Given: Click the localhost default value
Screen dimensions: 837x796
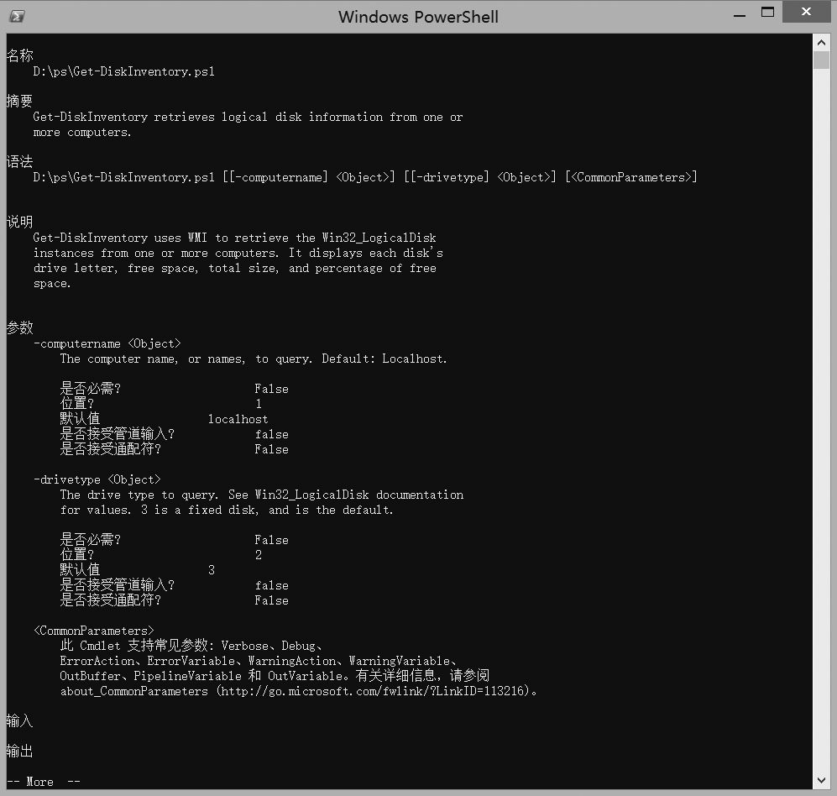Looking at the screenshot, I should 238,419.
